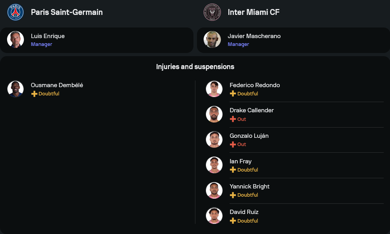Click Drake Callender's player avatar
The image size is (390, 234).
click(214, 114)
